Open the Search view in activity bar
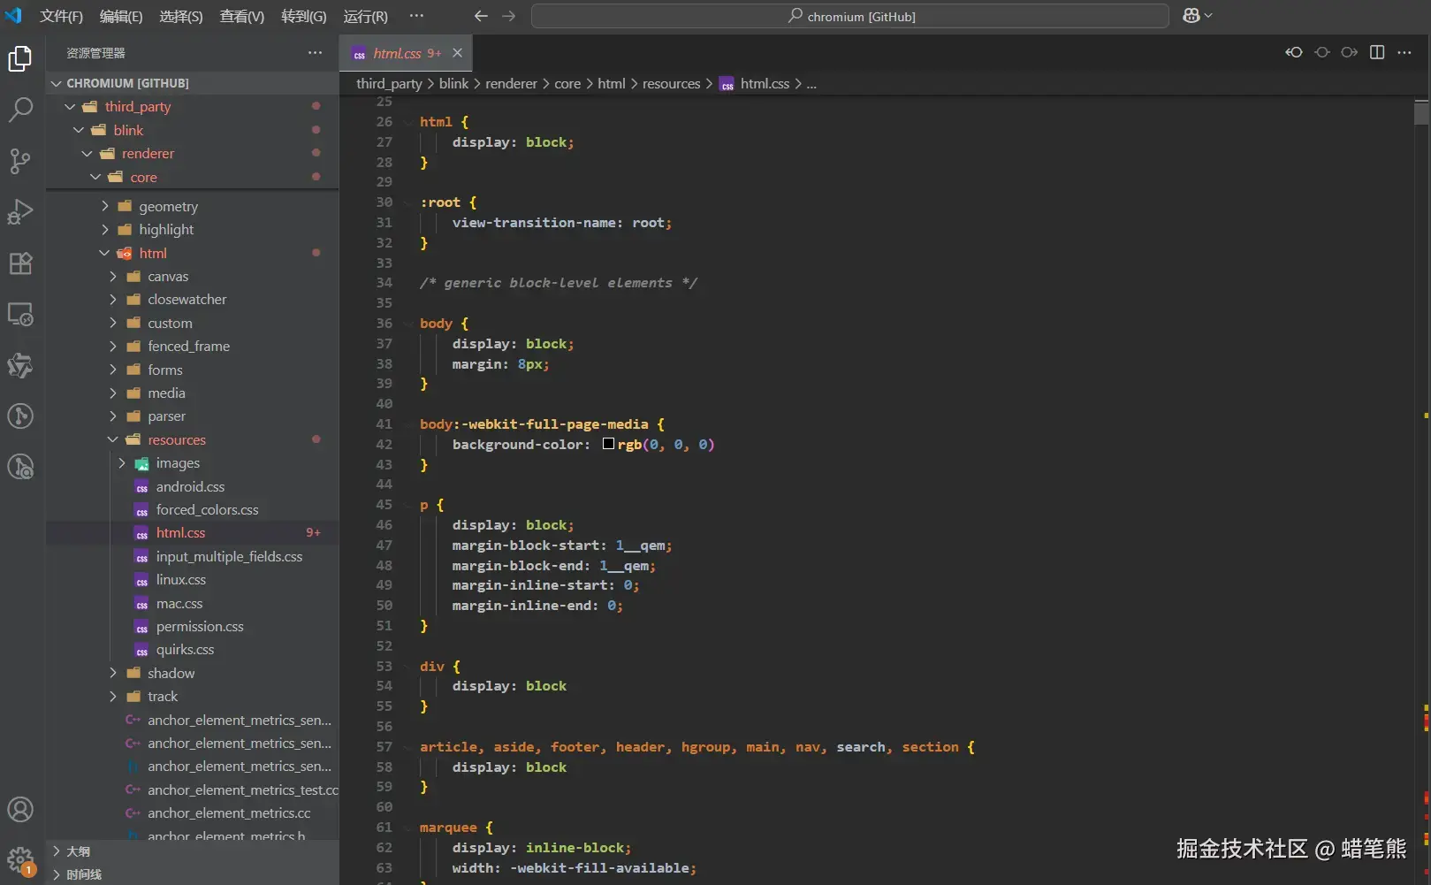 [x=20, y=110]
